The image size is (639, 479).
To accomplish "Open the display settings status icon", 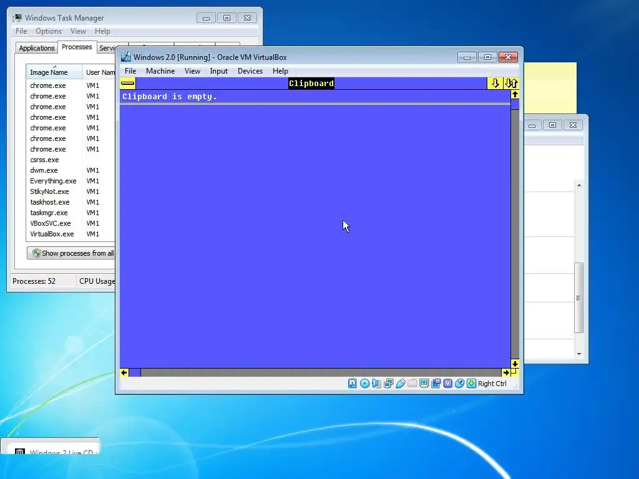I will tap(424, 384).
